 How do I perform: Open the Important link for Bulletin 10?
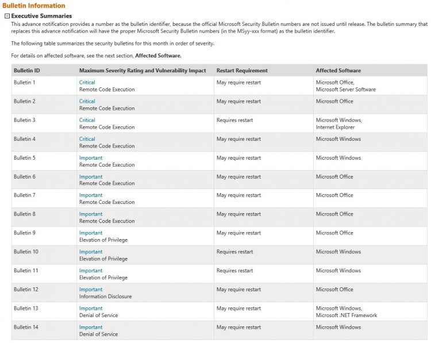[91, 252]
